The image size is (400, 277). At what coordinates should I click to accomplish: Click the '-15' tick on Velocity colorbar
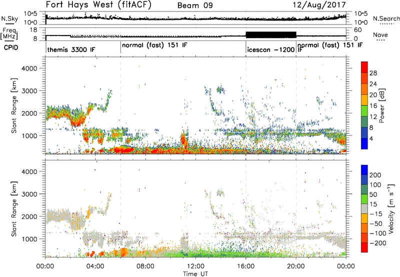376,214
